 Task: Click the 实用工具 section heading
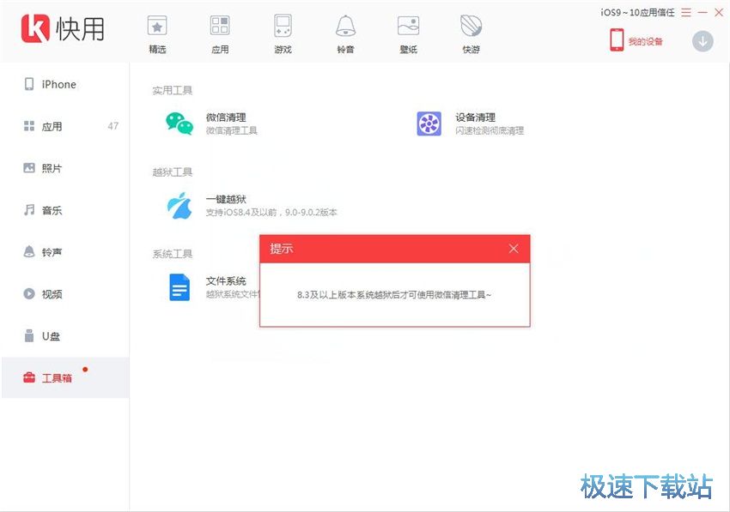[x=173, y=90]
